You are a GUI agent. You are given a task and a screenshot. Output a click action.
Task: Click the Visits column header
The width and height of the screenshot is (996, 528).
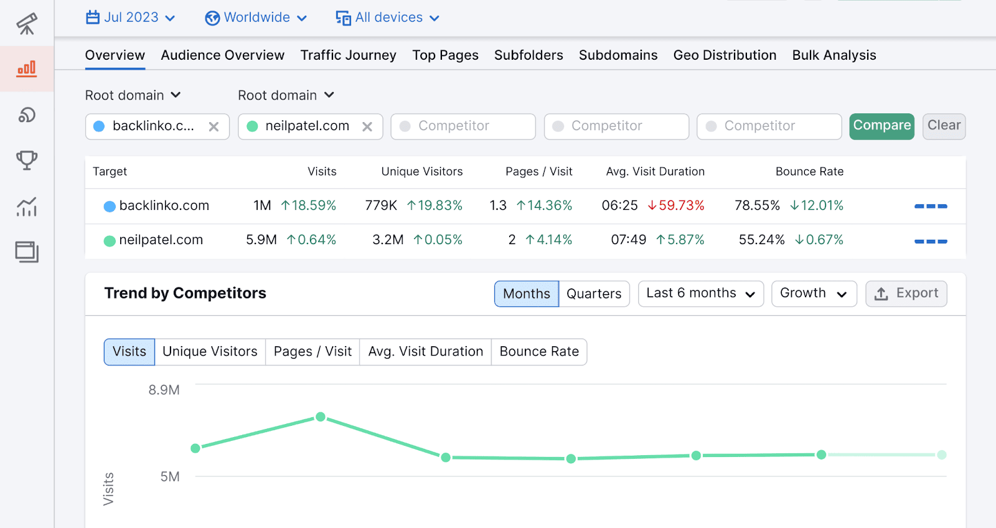tap(322, 172)
